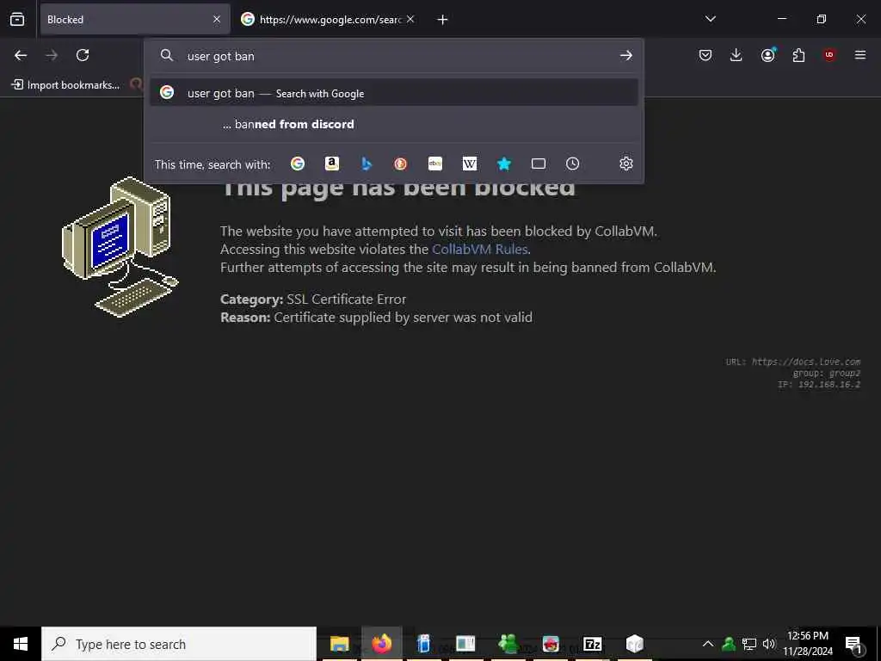This screenshot has height=661, width=881.
Task: Open the green user tray icon
Action: click(x=729, y=644)
